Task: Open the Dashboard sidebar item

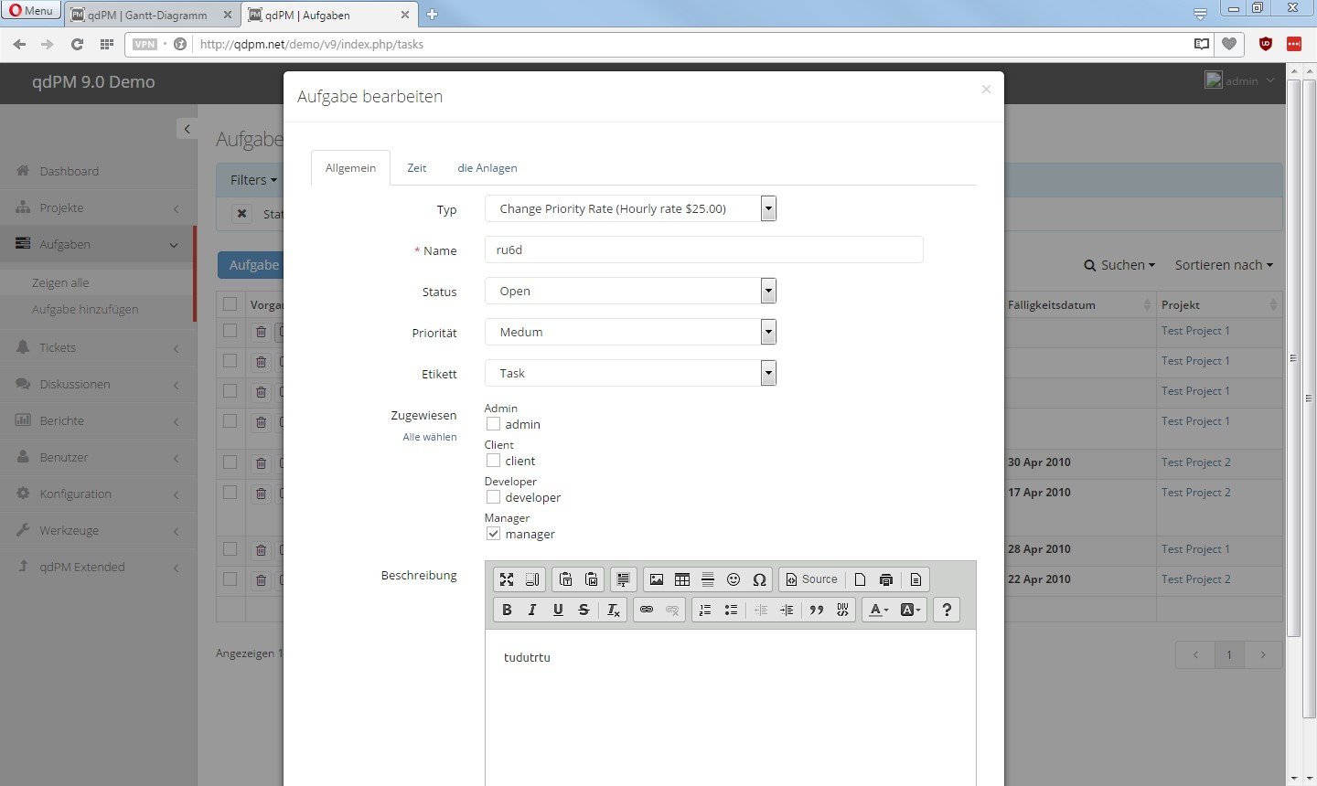Action: [x=98, y=171]
